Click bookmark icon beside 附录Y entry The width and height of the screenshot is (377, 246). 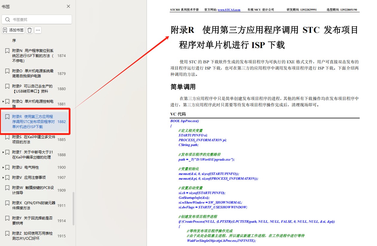click(x=7, y=218)
